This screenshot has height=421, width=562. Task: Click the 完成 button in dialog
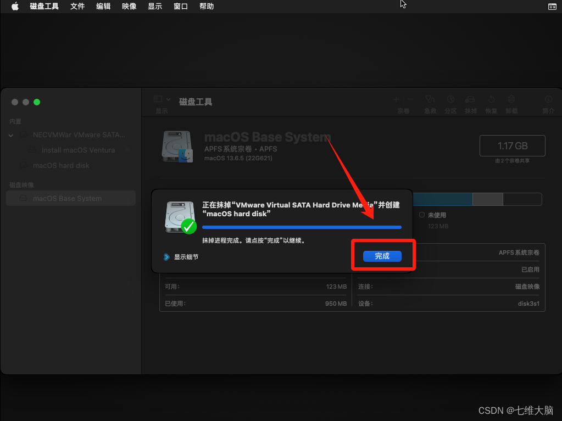point(382,256)
